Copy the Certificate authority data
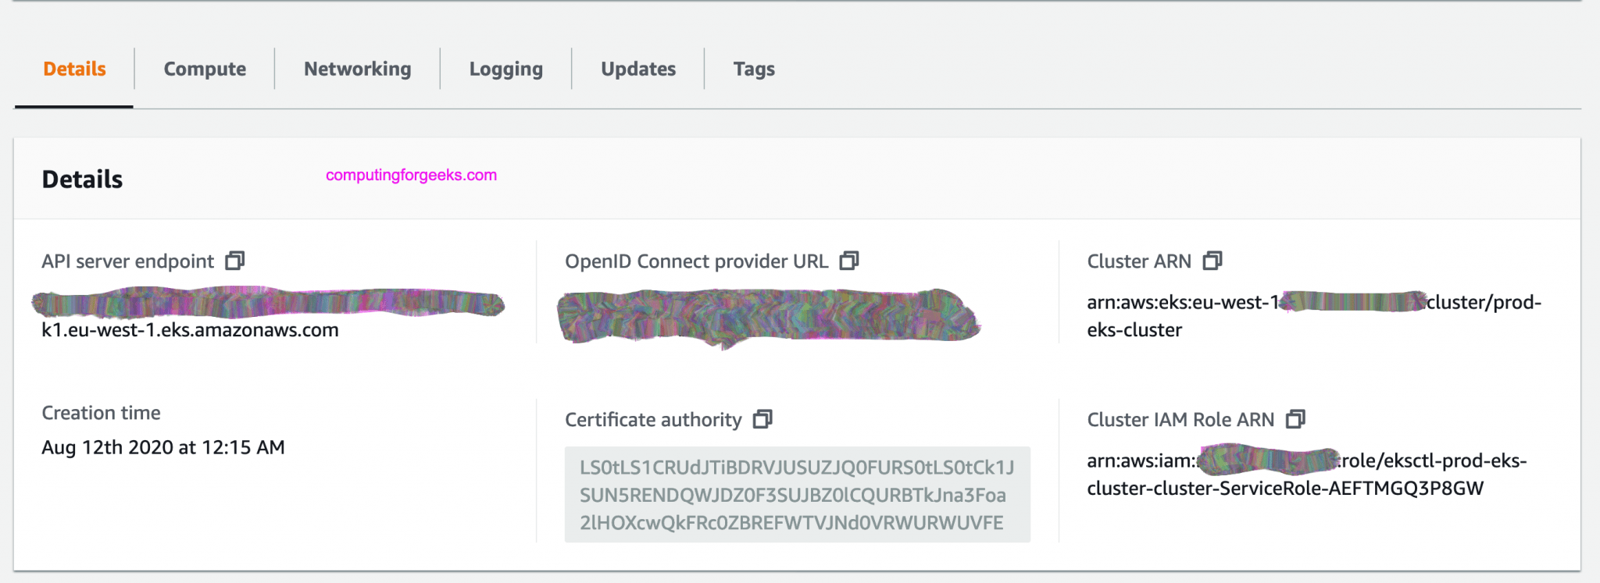Screen dimensions: 1600x583 tap(762, 419)
